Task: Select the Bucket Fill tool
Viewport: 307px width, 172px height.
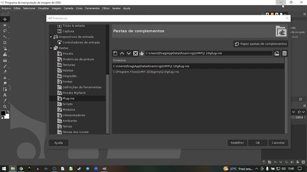Action: pyautogui.click(x=5, y=54)
